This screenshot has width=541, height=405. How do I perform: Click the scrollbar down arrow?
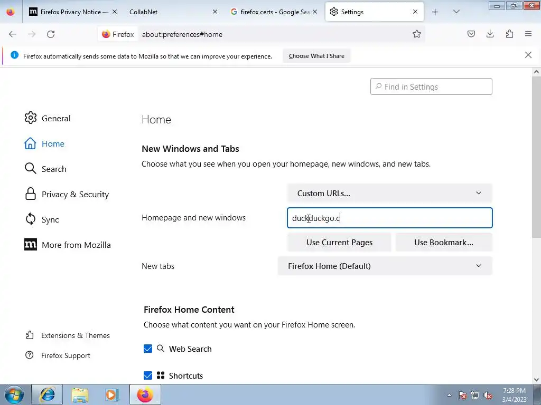536,380
